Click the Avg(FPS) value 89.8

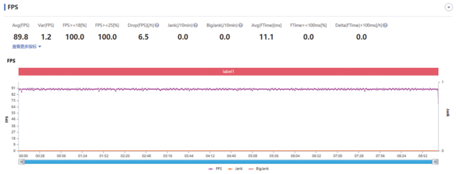pos(21,37)
